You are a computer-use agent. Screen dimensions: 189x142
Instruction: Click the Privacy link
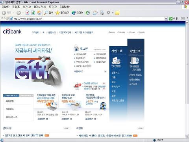(112, 32)
